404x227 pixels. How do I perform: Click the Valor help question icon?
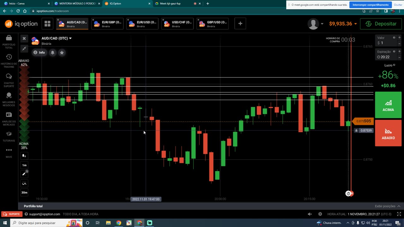[x=394, y=38]
